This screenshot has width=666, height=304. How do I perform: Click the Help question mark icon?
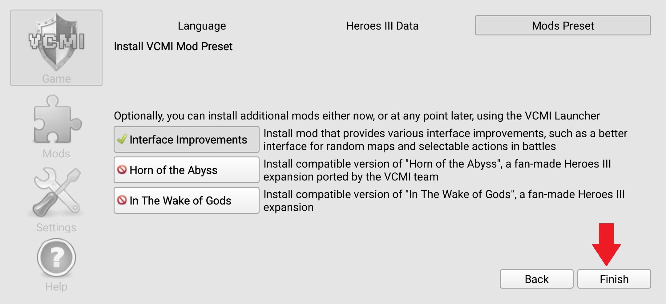click(x=56, y=257)
